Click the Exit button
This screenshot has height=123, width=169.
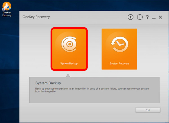point(148,110)
